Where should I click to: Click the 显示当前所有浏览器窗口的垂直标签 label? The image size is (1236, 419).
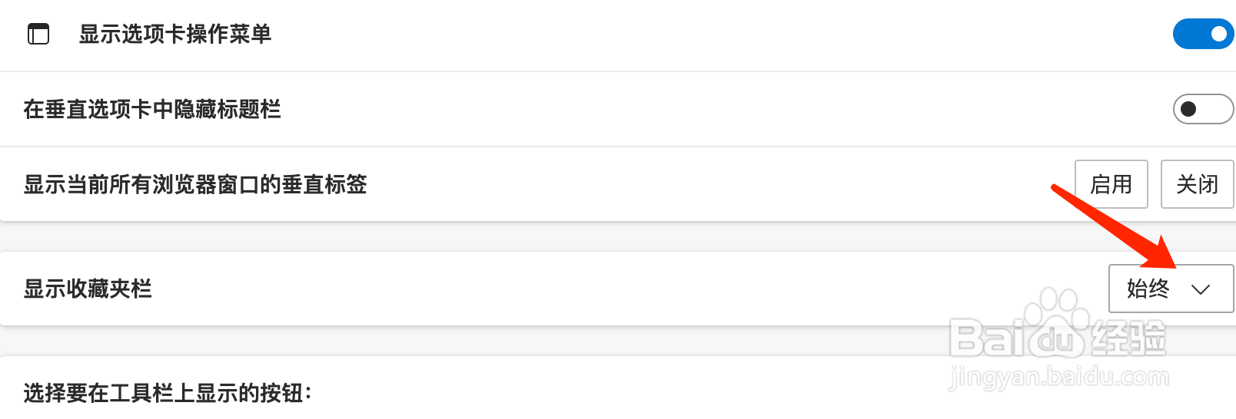(195, 184)
